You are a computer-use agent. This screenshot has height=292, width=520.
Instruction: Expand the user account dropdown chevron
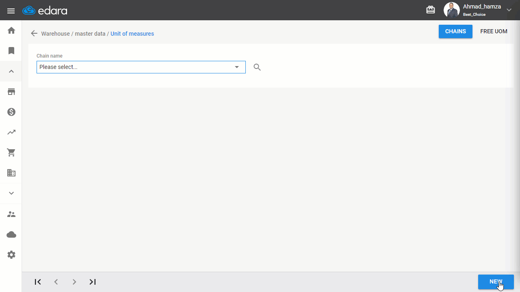coord(509,10)
